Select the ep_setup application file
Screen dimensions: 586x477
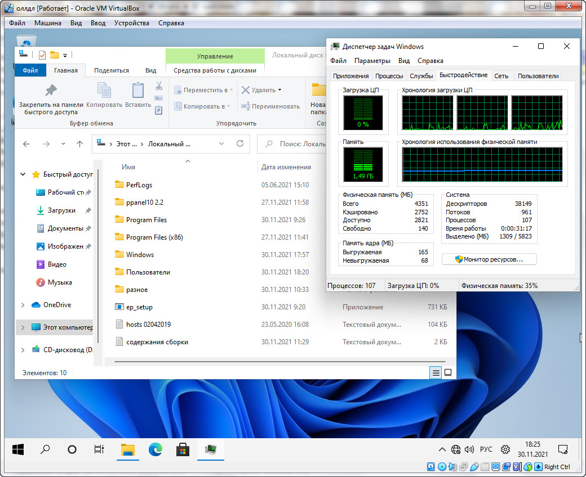pyautogui.click(x=139, y=307)
